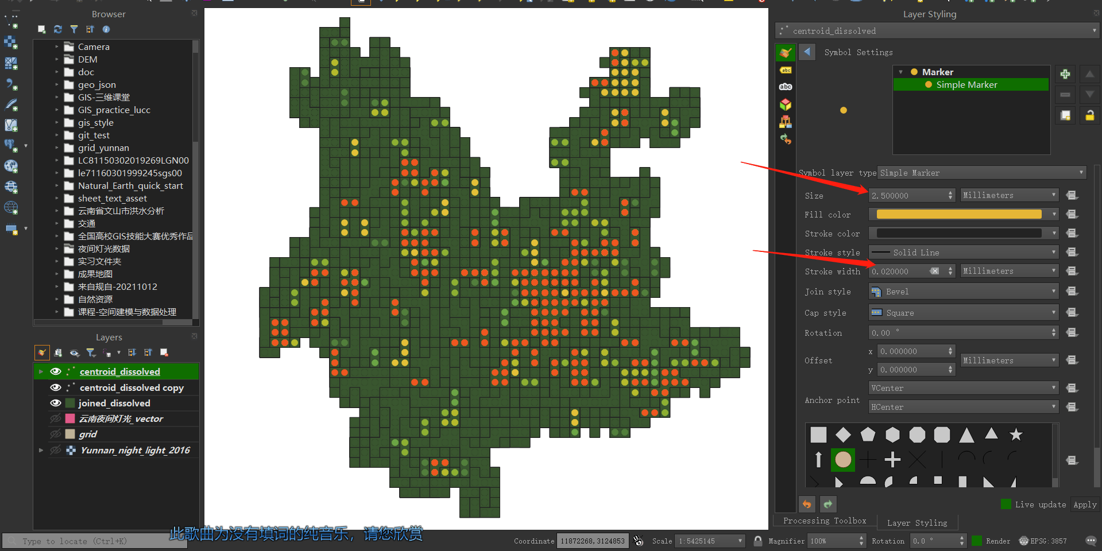Click the EPSG:3857 CRS button
The image size is (1102, 551).
1043,541
